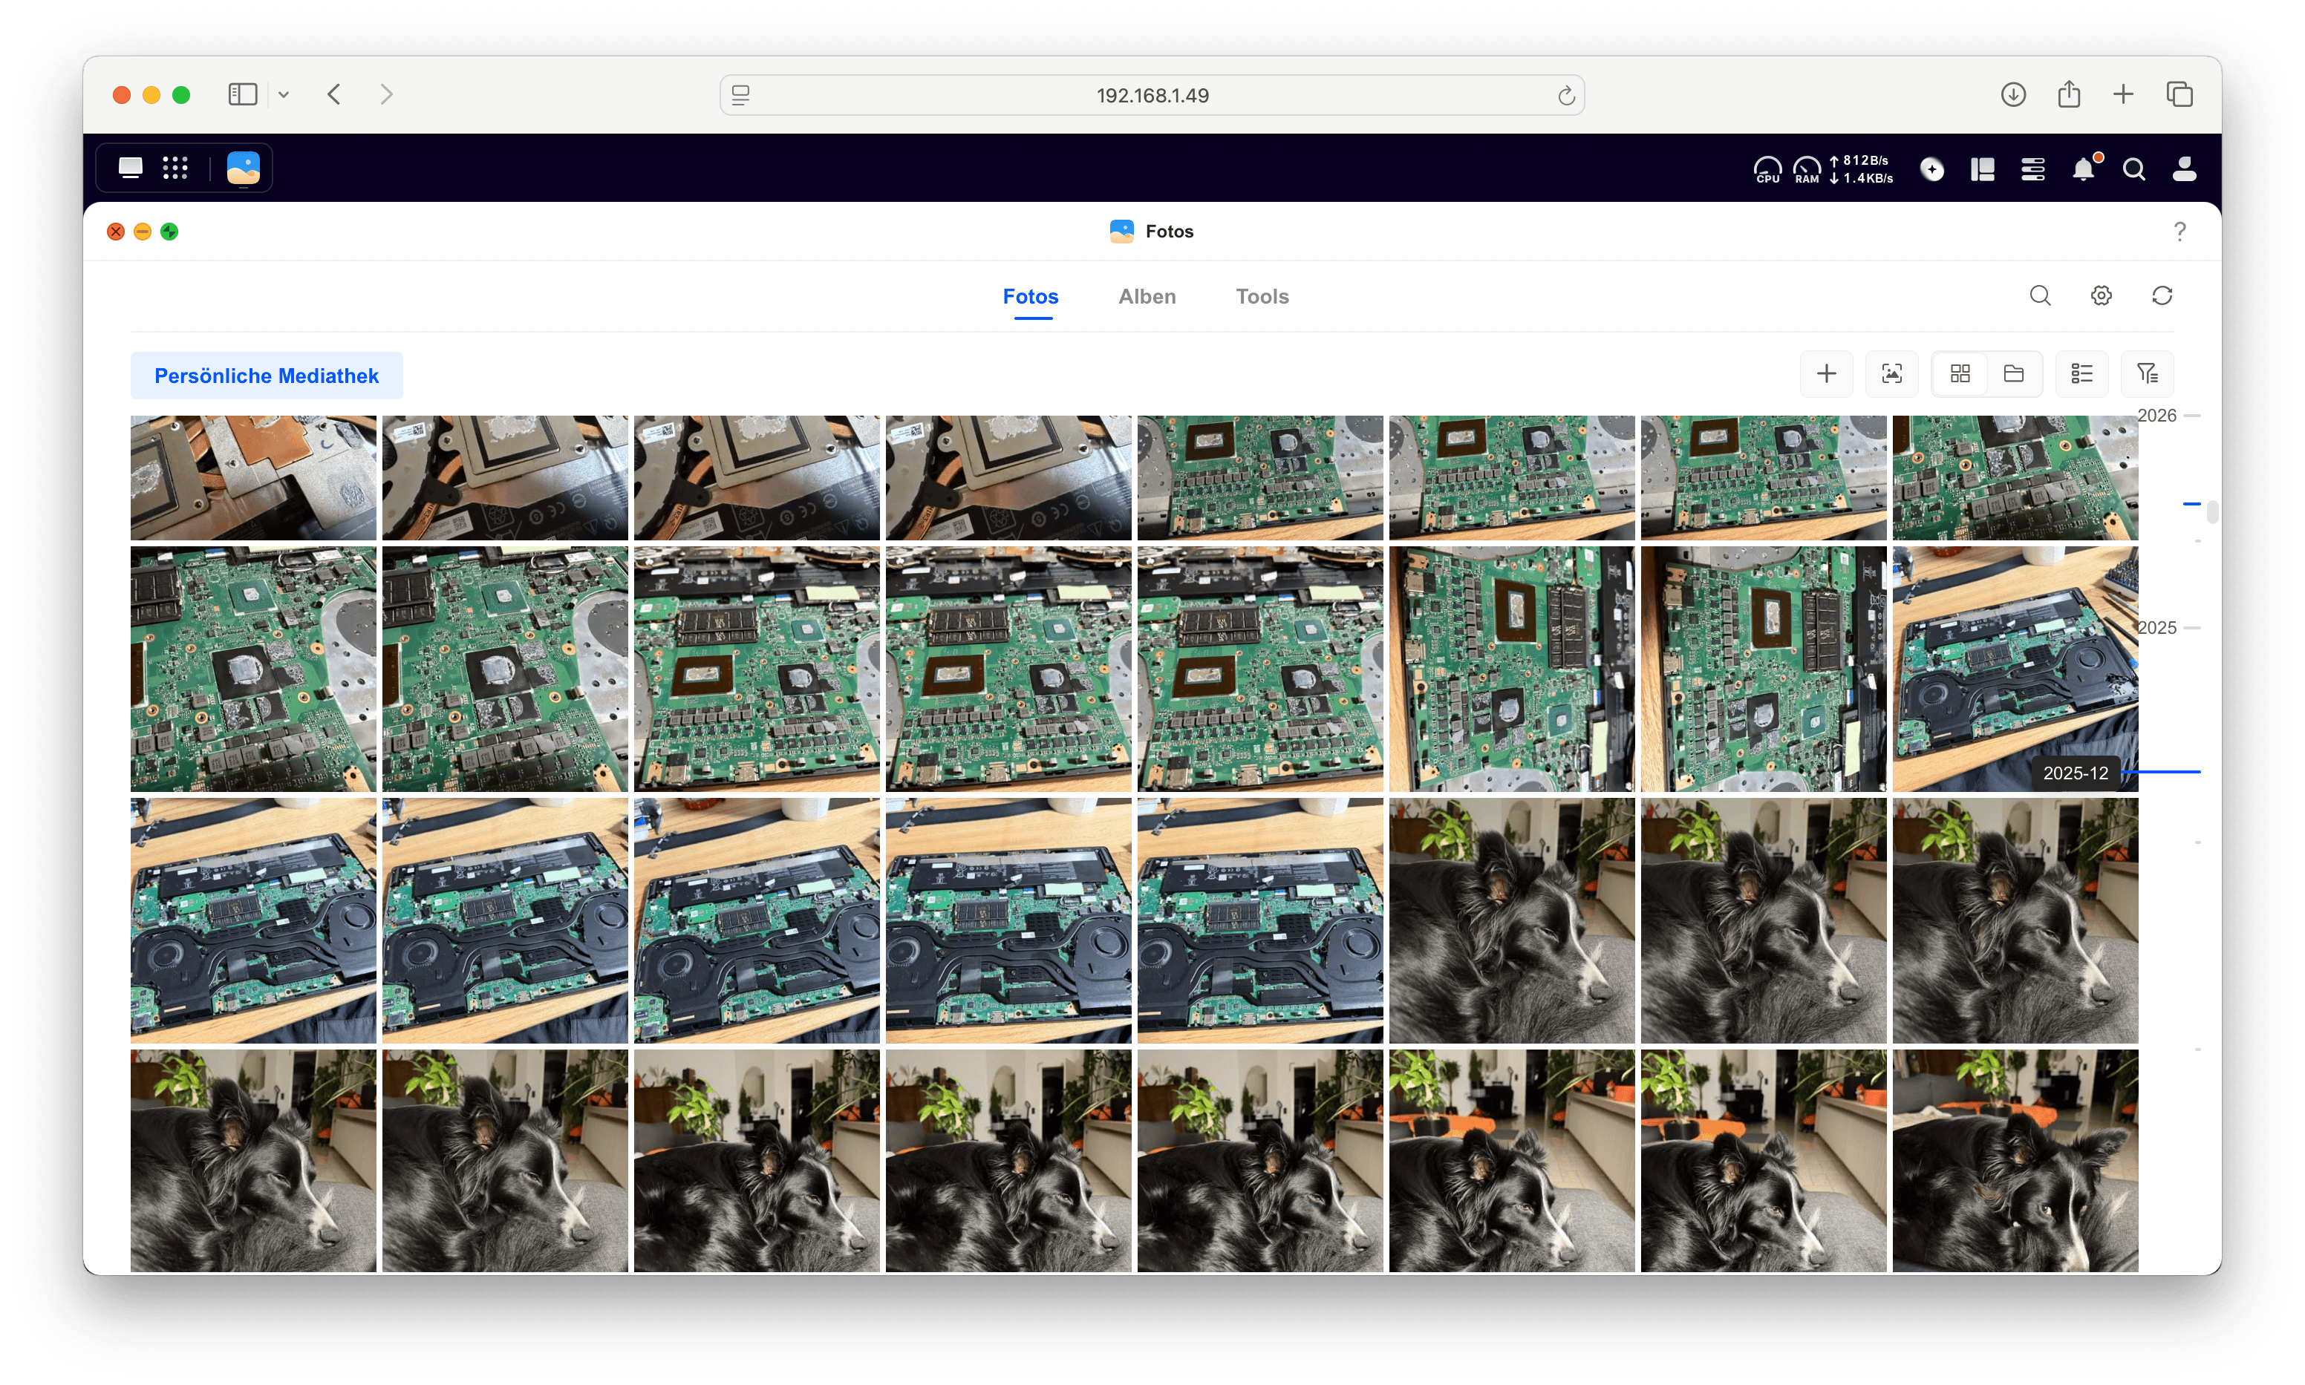Click the refresh icon in Fotos
The width and height of the screenshot is (2305, 1385).
[2161, 296]
